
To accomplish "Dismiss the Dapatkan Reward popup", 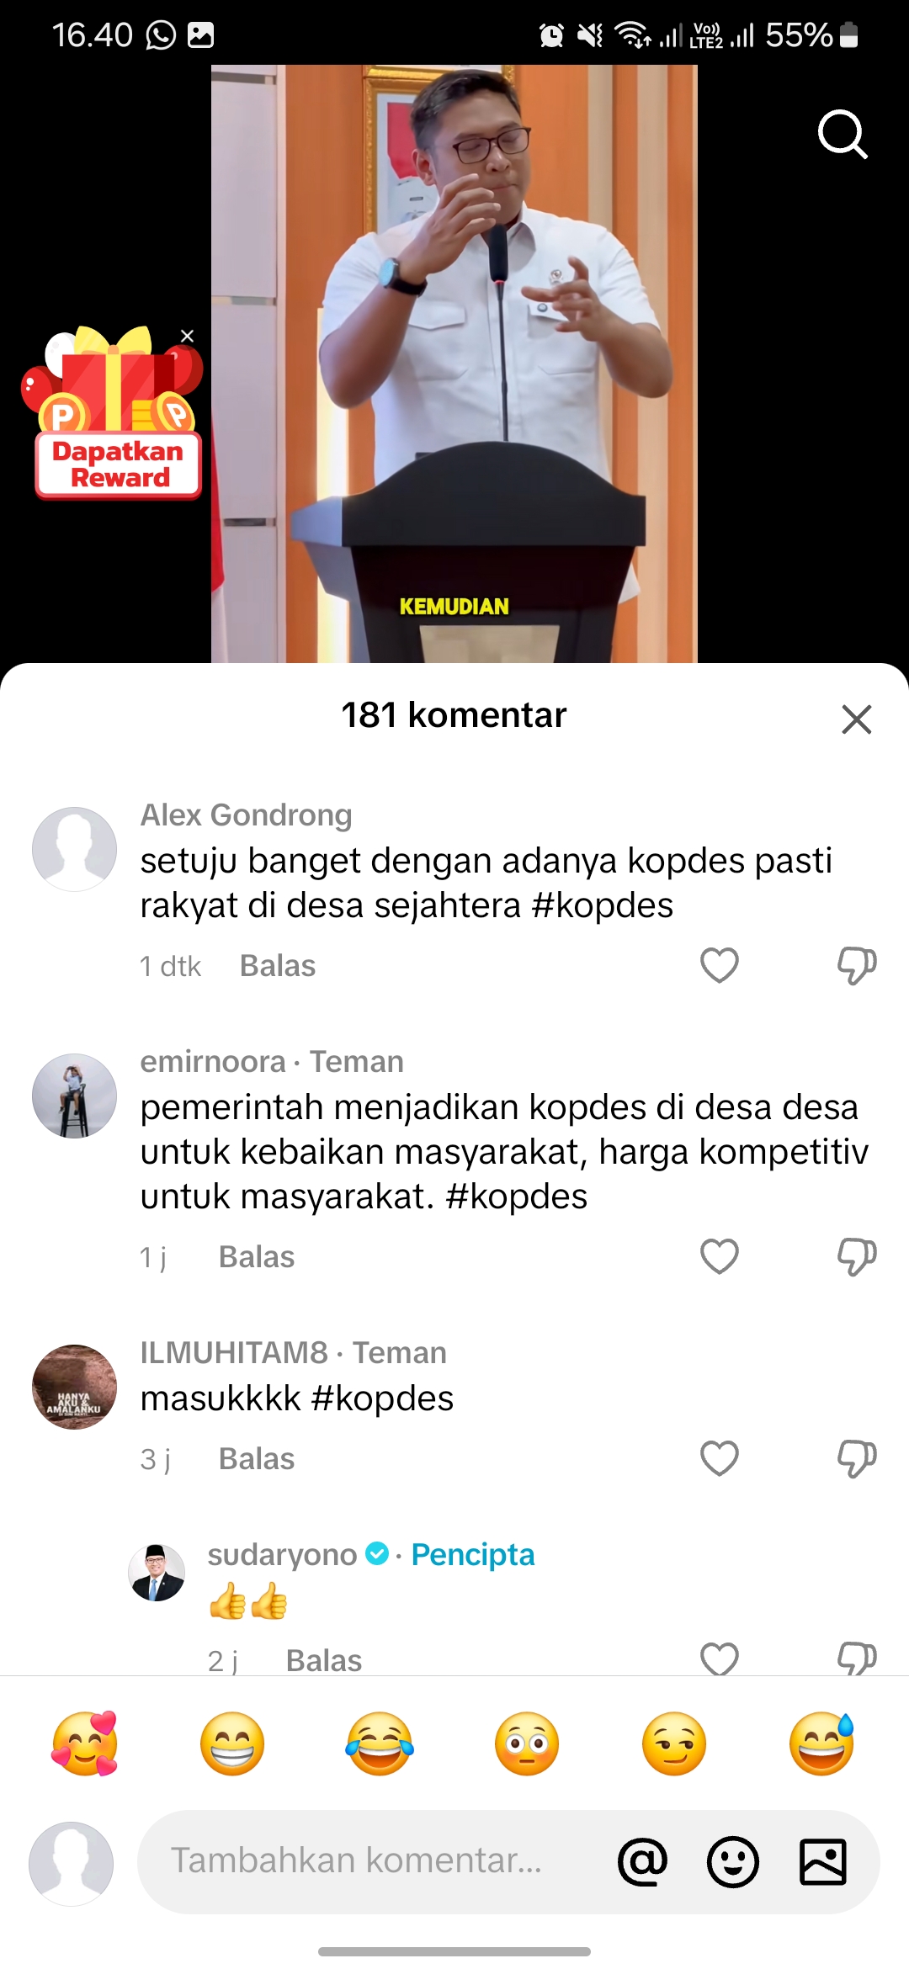I will pyautogui.click(x=187, y=336).
